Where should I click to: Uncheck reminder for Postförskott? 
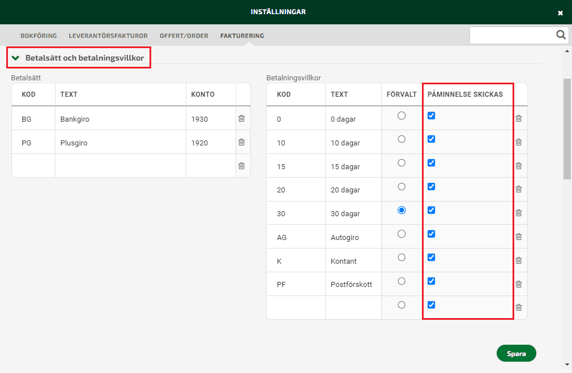pos(431,281)
